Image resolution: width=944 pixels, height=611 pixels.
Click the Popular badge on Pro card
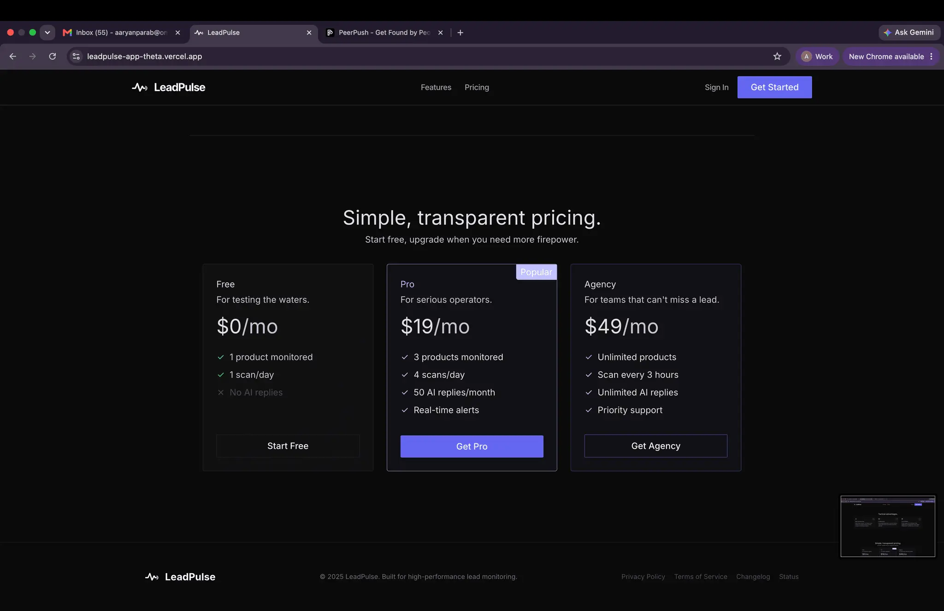pos(536,272)
